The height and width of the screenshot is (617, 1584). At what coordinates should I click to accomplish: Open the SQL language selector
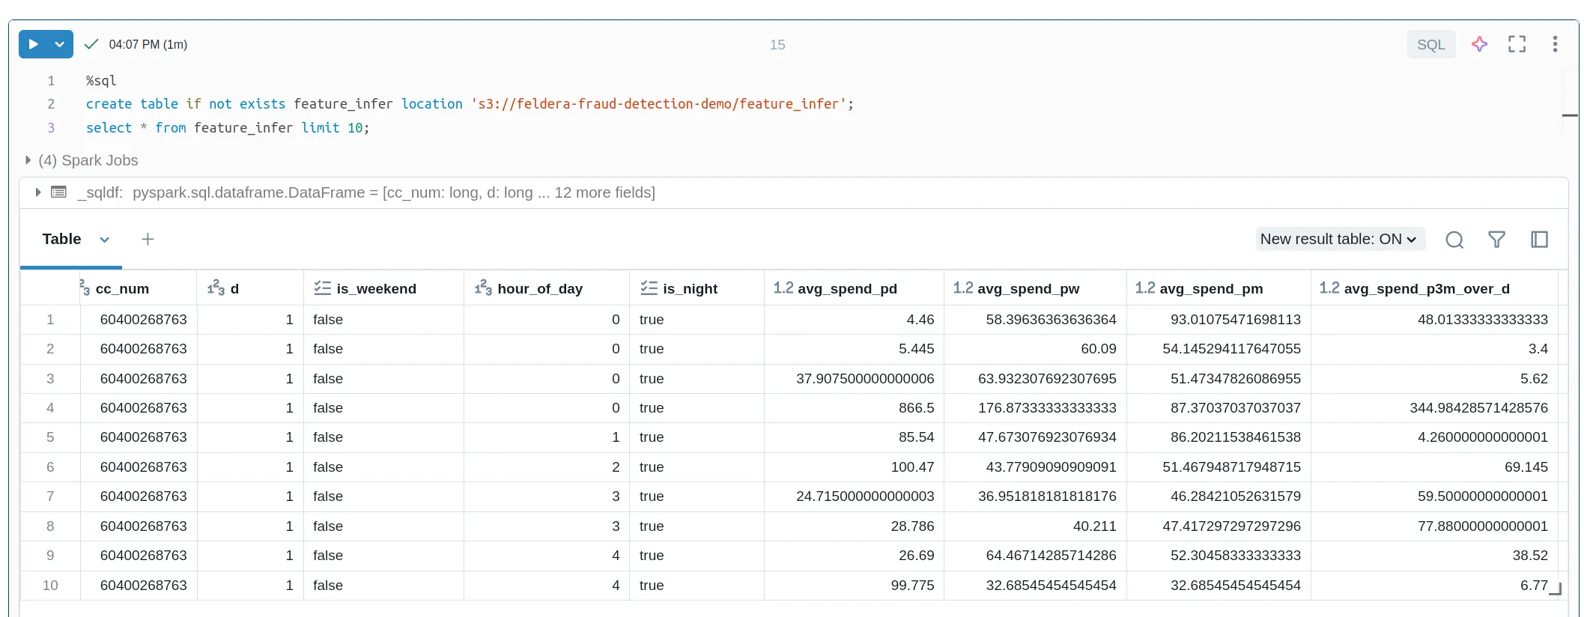pos(1430,45)
